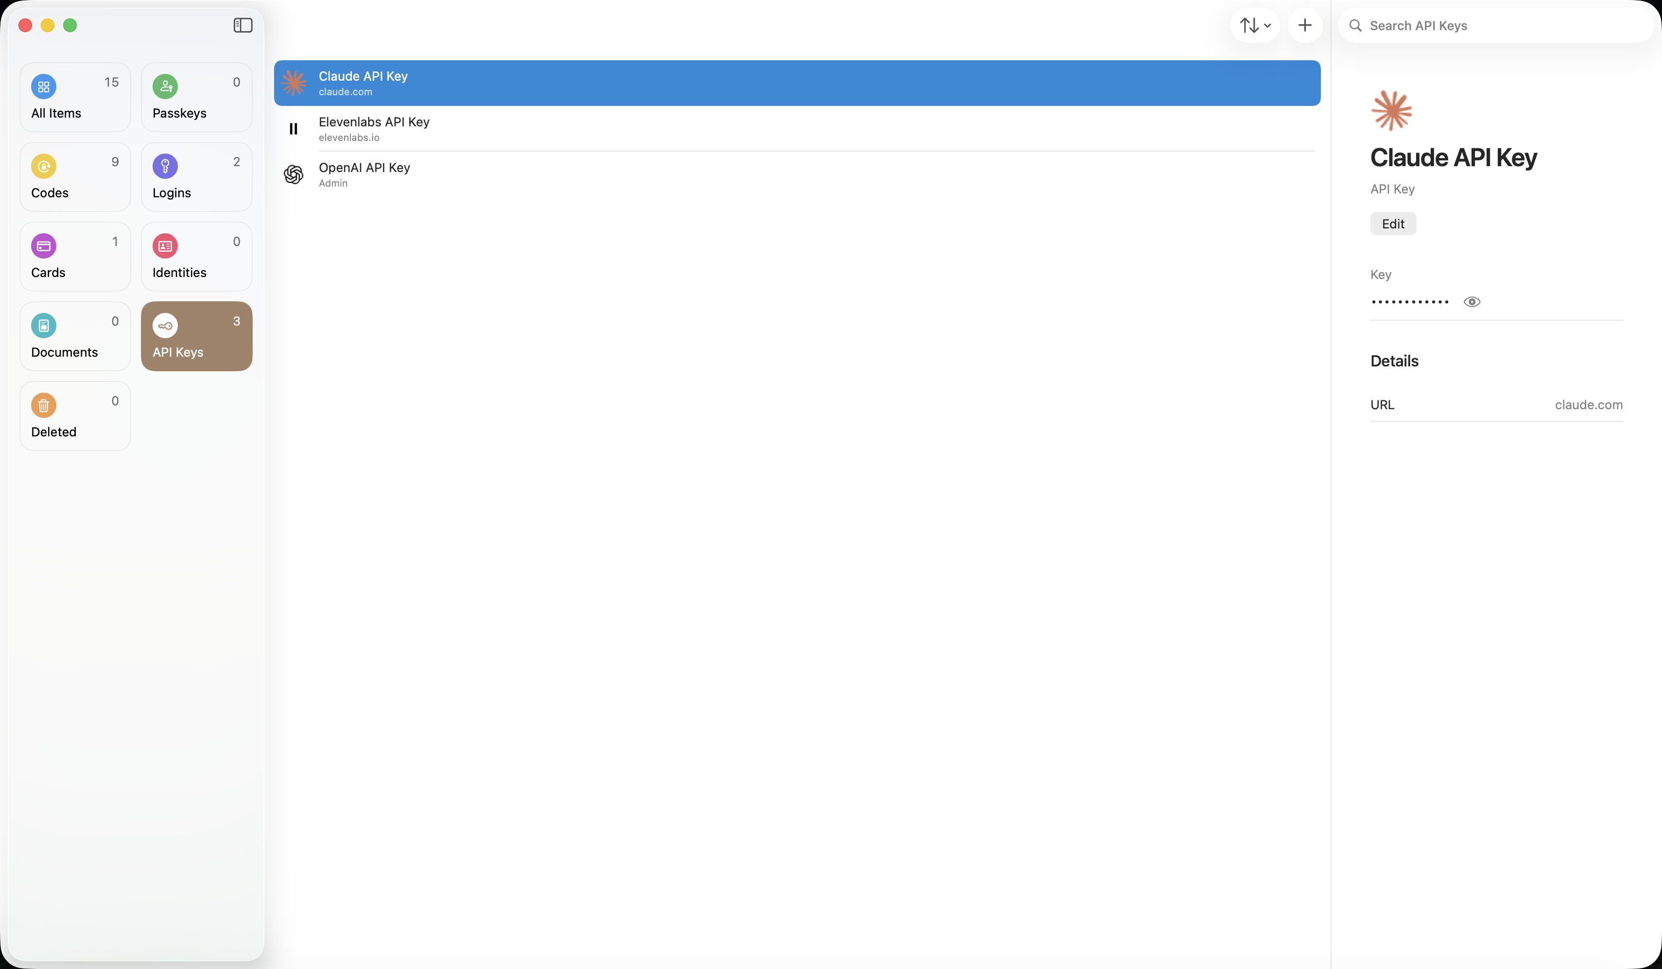This screenshot has height=969, width=1662.
Task: Click the large Claude logo in details
Action: point(1392,110)
